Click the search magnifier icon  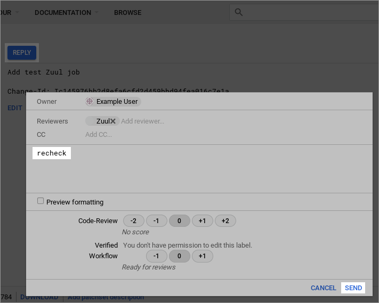(x=238, y=12)
